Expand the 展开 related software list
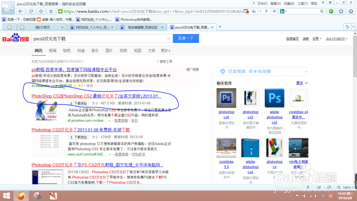Screen dimensions: 357x201 click(302, 83)
